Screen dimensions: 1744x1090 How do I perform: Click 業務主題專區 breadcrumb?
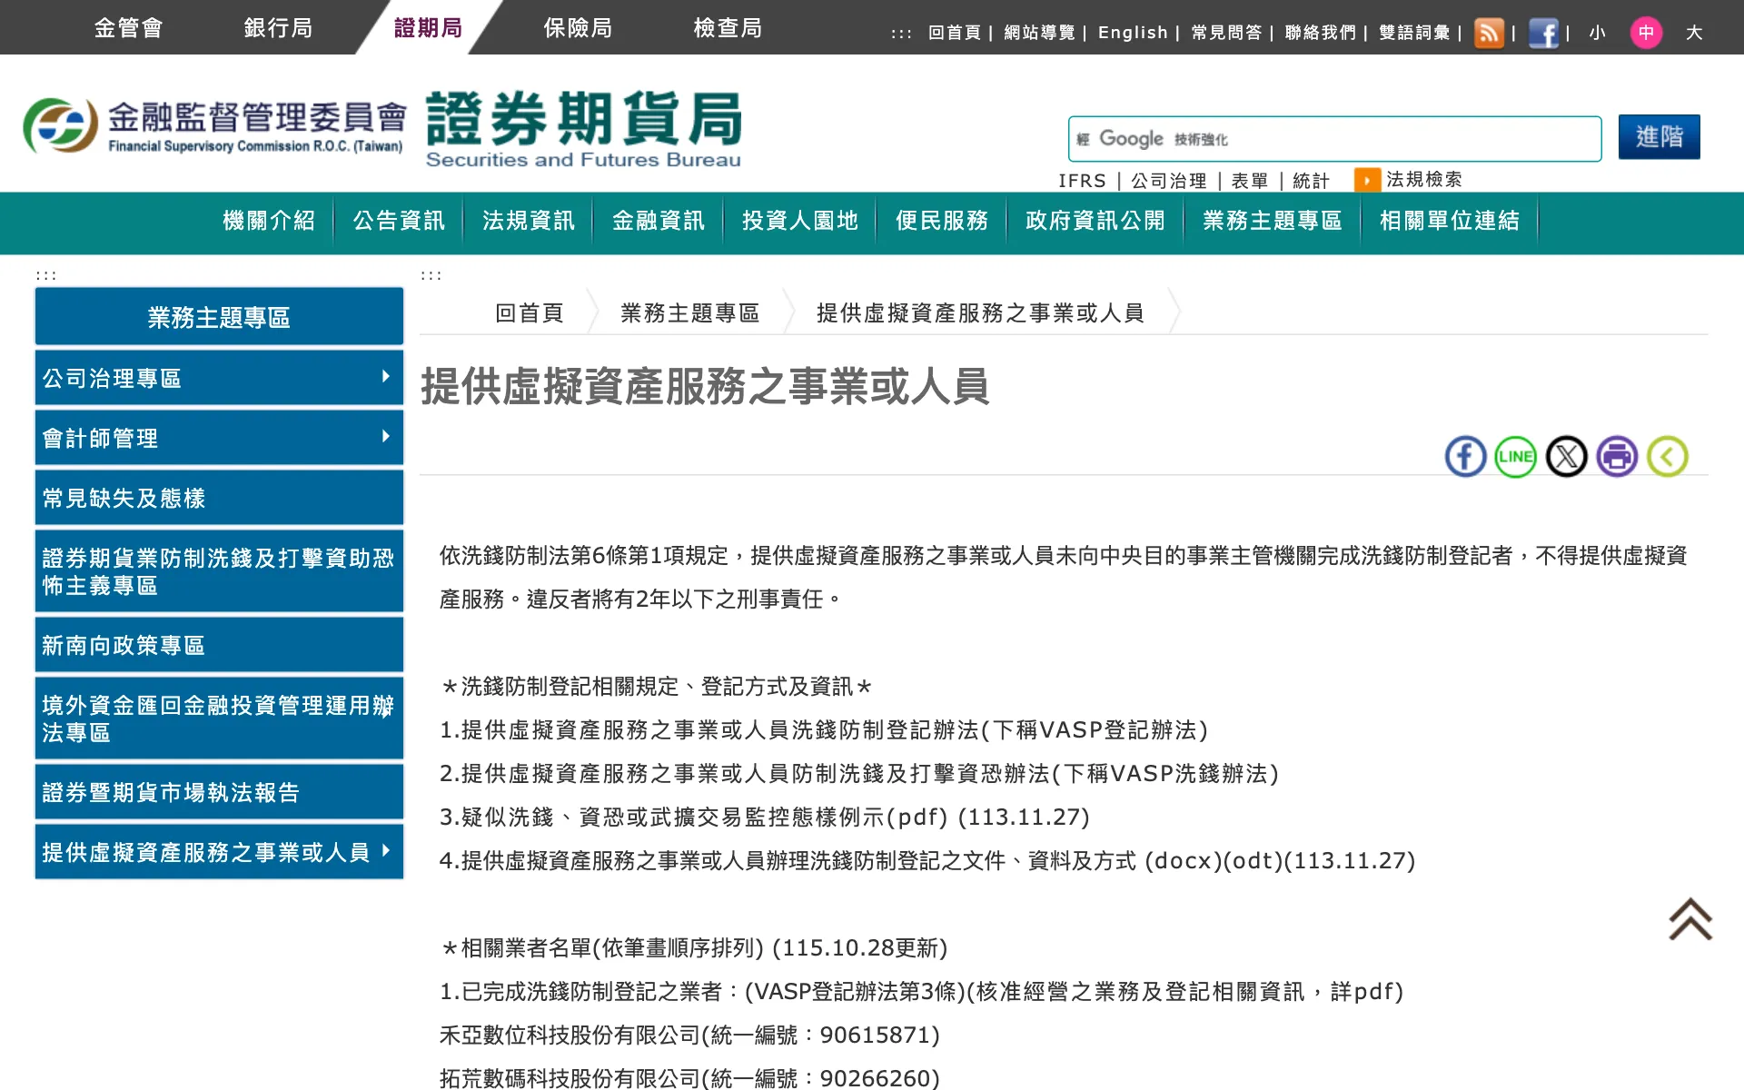coord(690,313)
